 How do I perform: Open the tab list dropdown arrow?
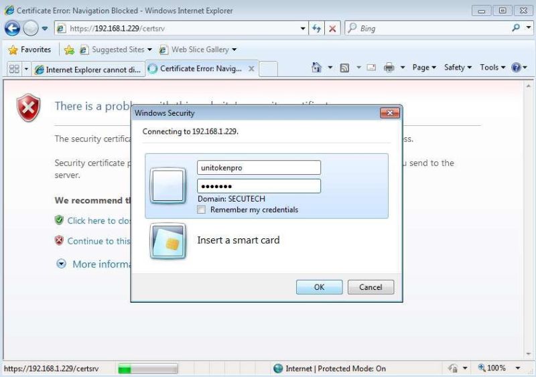tap(26, 69)
